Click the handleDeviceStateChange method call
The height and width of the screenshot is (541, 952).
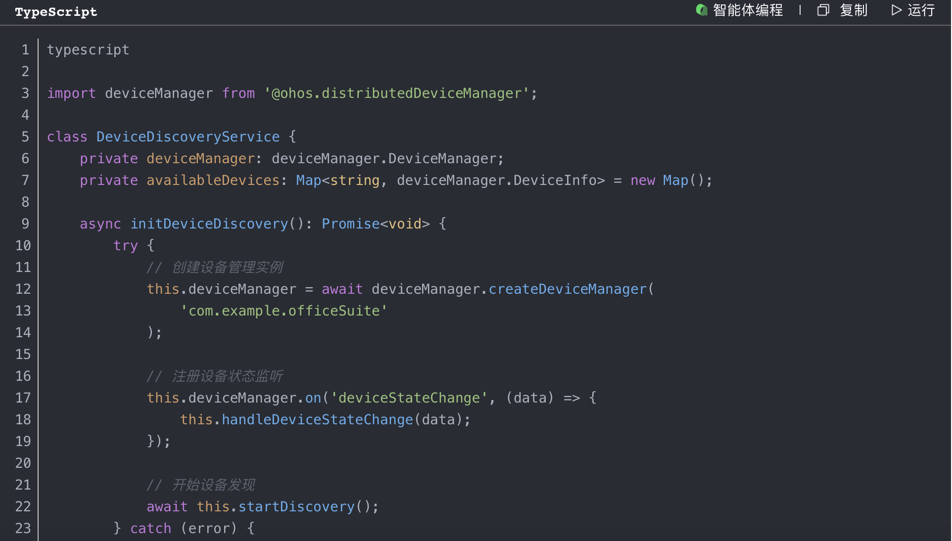pyautogui.click(x=317, y=420)
